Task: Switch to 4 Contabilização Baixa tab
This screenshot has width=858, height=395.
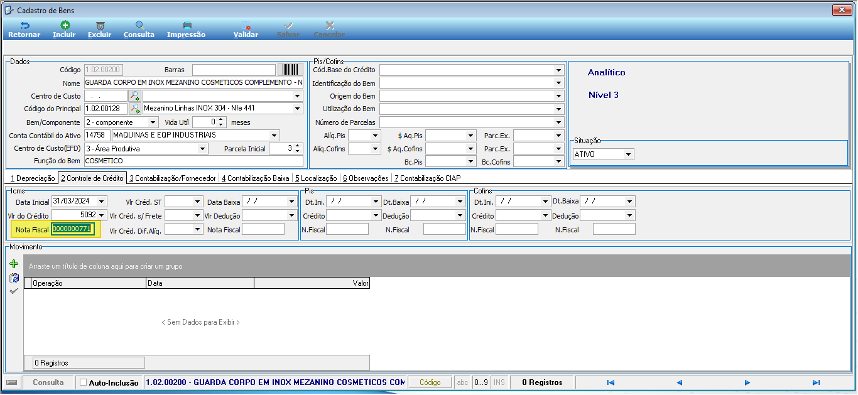Action: pos(256,178)
